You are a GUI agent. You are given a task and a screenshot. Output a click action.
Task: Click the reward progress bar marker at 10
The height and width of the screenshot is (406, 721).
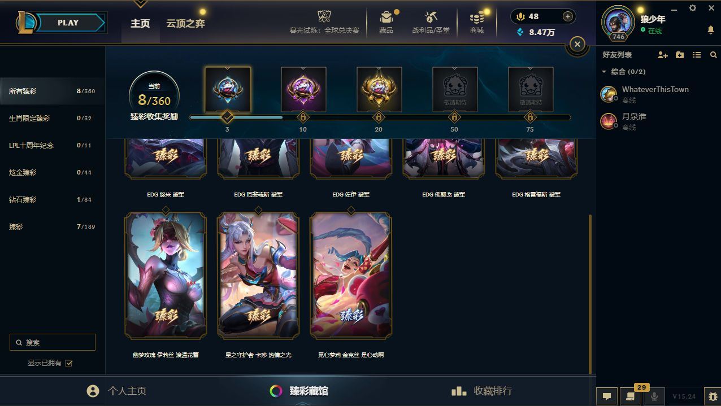303,117
